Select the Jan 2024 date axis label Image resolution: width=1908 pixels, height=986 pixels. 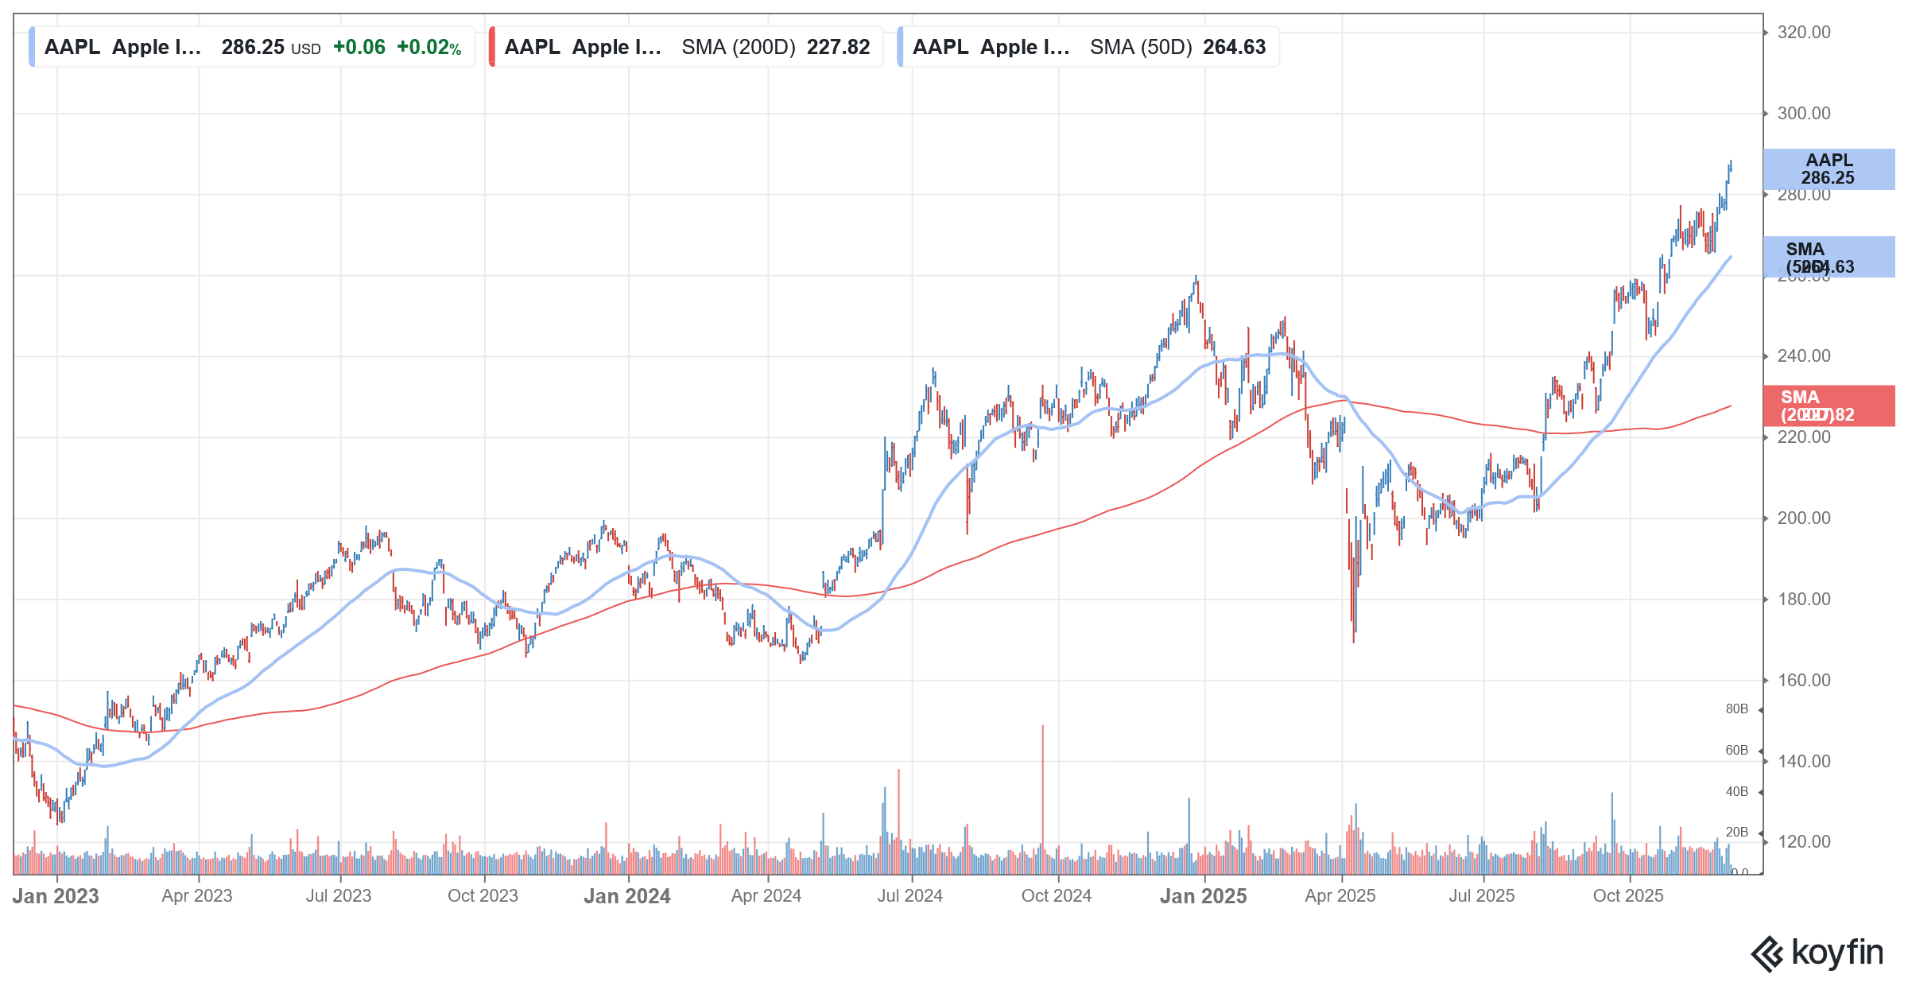click(x=627, y=896)
